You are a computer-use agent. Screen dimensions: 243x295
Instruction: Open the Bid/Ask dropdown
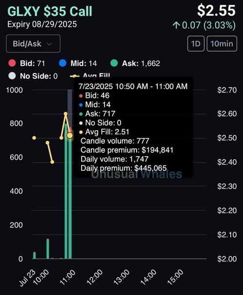(x=33, y=44)
